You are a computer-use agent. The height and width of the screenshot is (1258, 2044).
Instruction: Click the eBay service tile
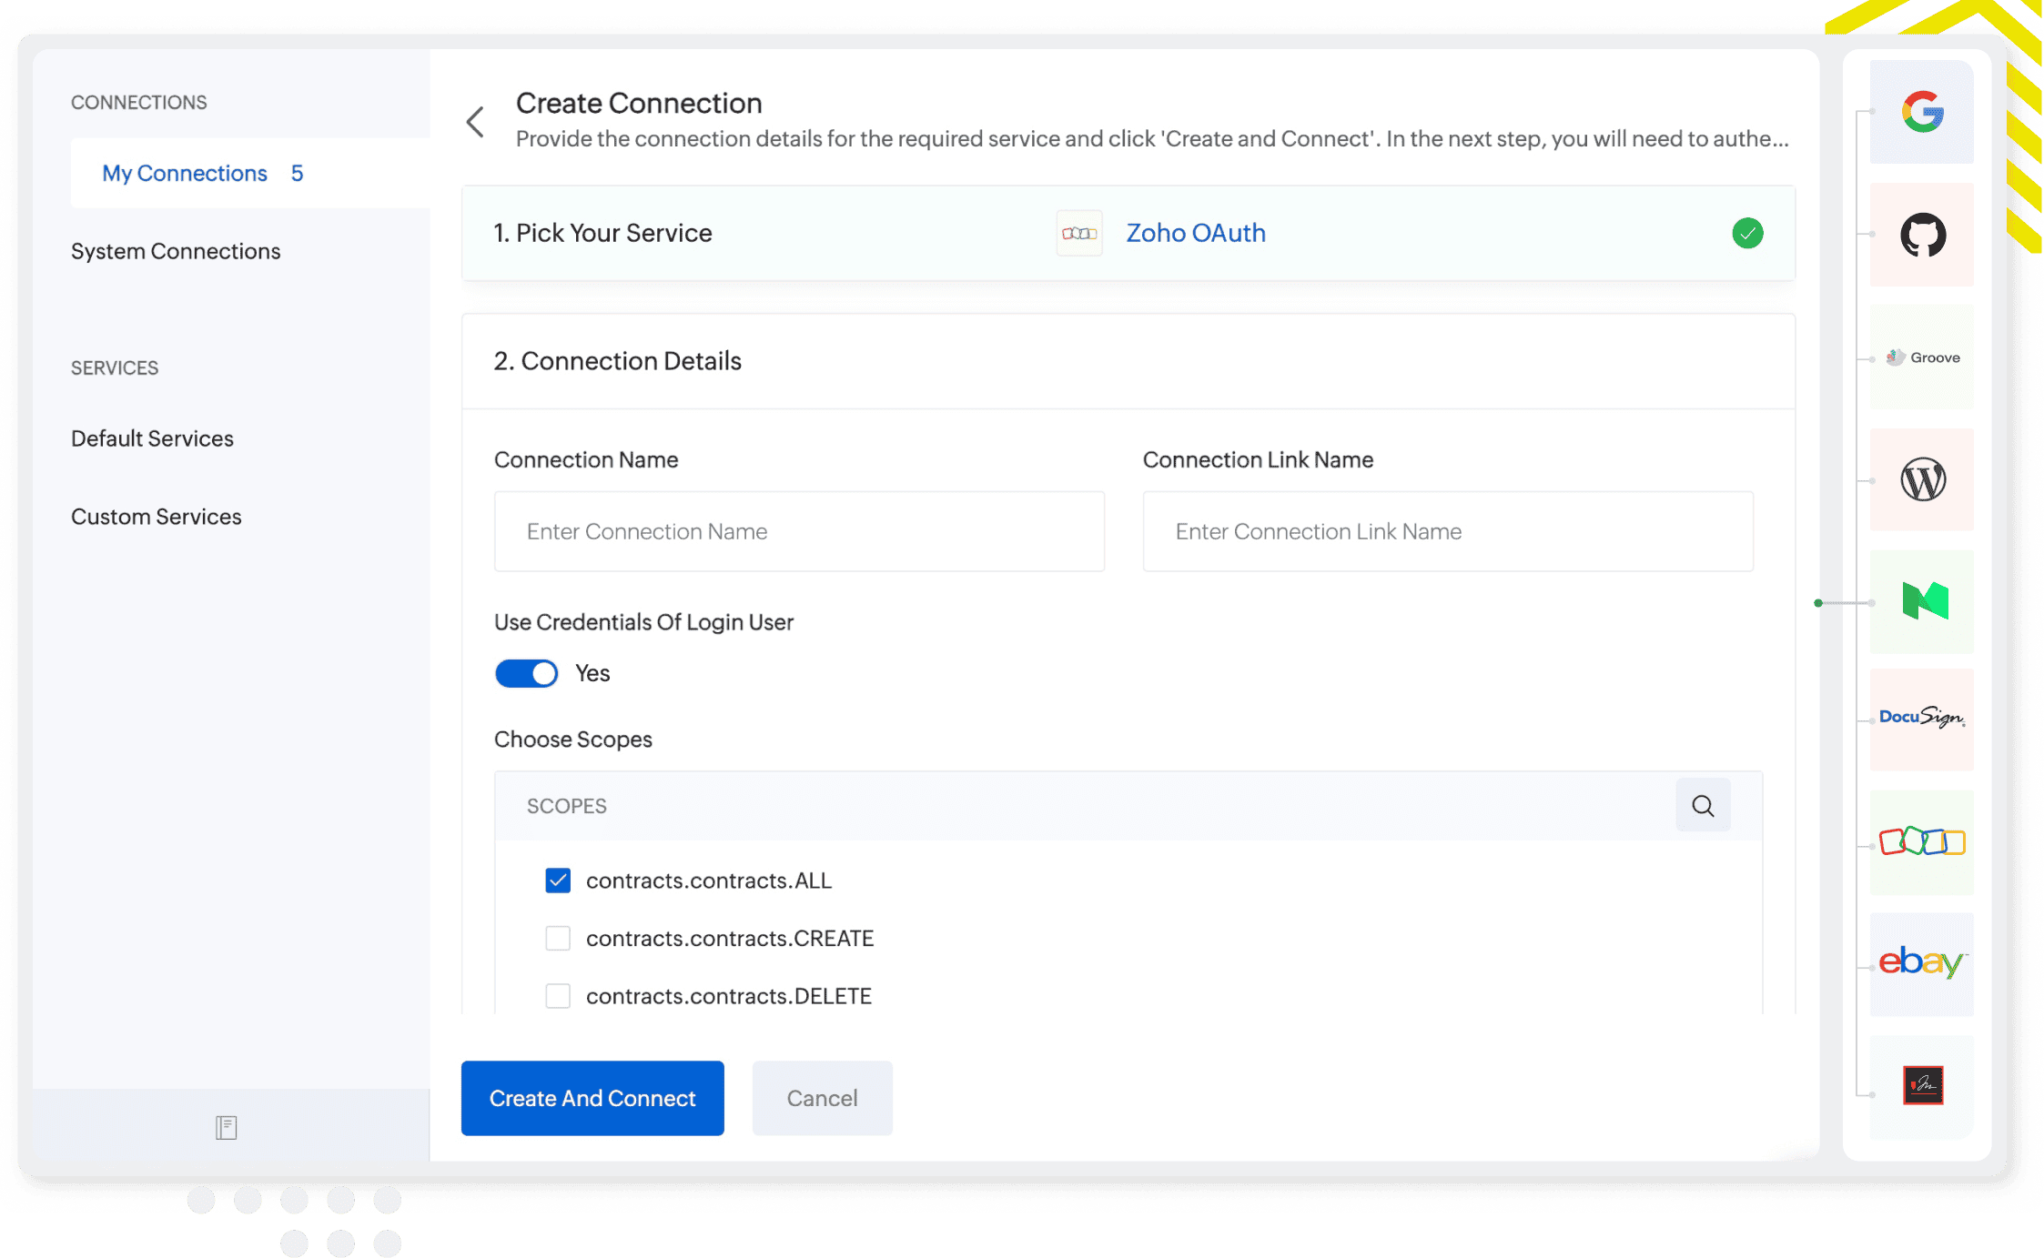[1922, 962]
